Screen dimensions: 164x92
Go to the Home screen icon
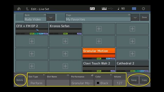[19, 8]
